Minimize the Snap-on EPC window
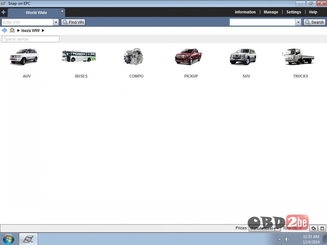The width and height of the screenshot is (327, 245). coord(301,3)
